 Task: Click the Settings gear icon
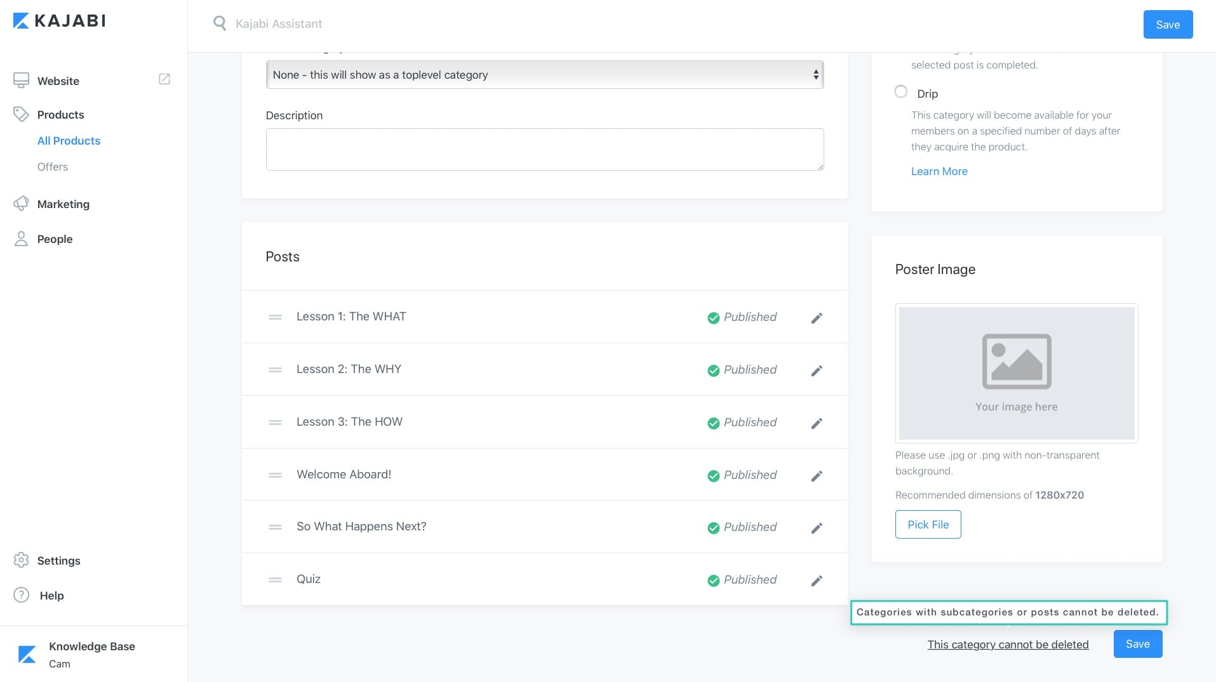(x=21, y=560)
